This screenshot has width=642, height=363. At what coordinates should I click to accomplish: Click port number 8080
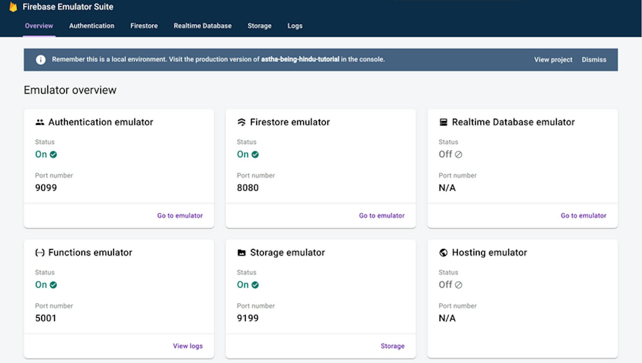pyautogui.click(x=248, y=188)
